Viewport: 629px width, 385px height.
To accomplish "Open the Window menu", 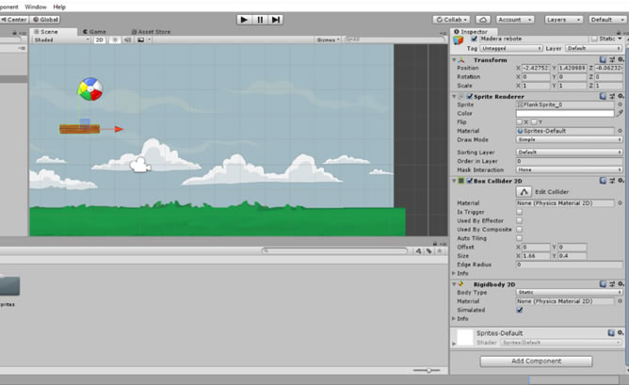I will coord(36,7).
